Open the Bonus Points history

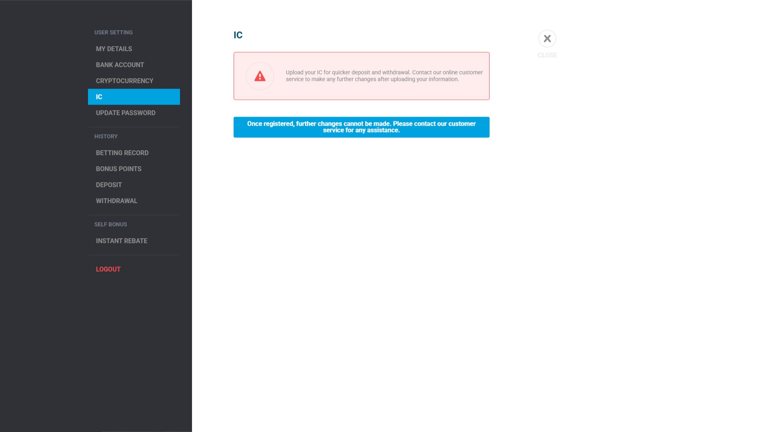(118, 168)
